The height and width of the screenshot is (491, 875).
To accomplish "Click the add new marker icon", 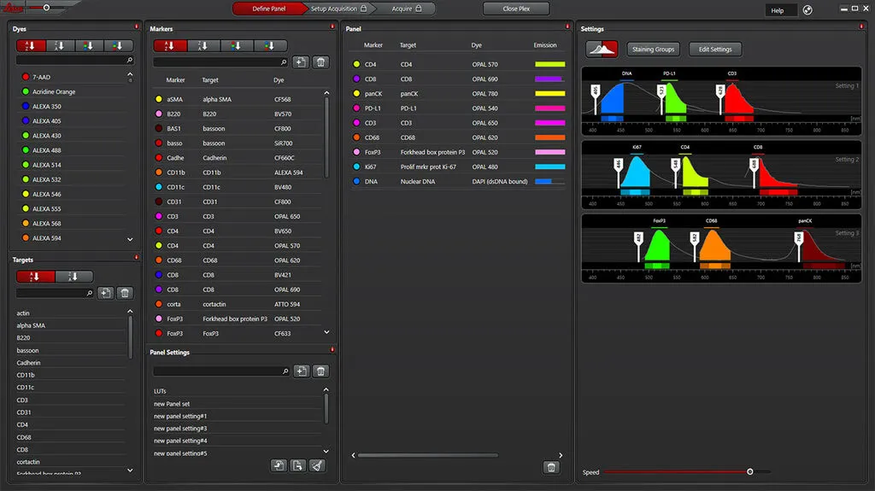I will click(x=300, y=62).
